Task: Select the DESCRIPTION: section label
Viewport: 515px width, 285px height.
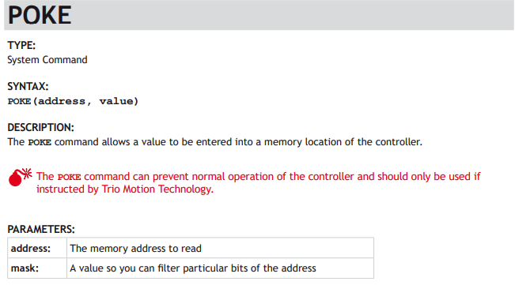Action: click(40, 127)
